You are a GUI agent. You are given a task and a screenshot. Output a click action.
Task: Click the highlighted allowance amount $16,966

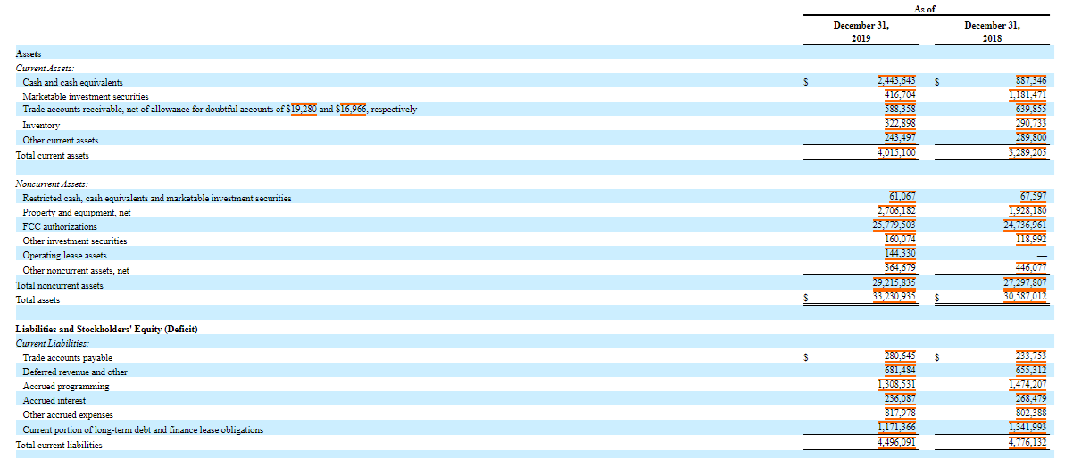(x=351, y=110)
